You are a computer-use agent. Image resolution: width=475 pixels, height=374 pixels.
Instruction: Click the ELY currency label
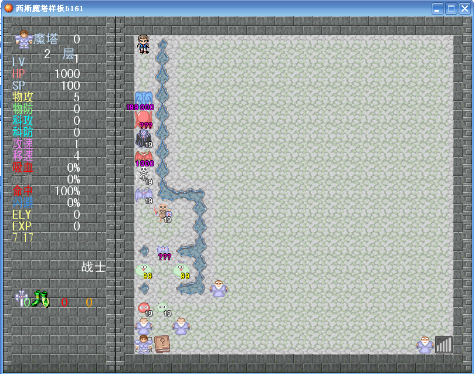click(x=22, y=215)
